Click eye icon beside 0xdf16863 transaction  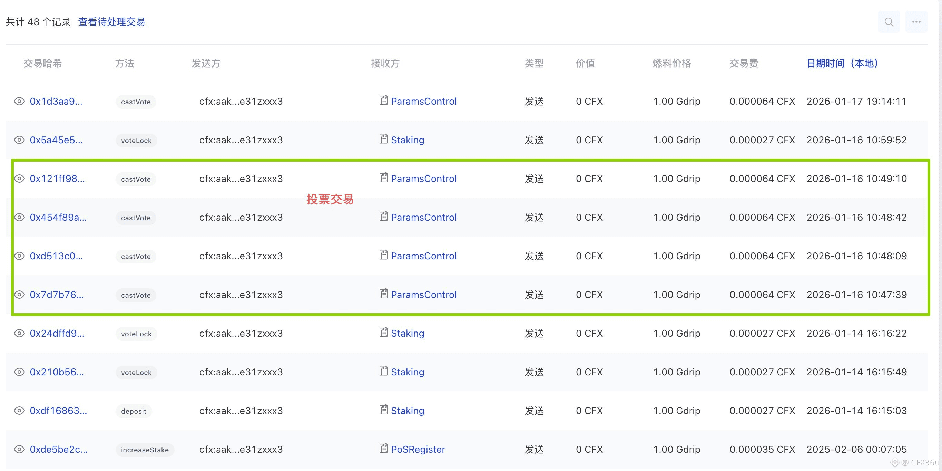[x=19, y=411]
